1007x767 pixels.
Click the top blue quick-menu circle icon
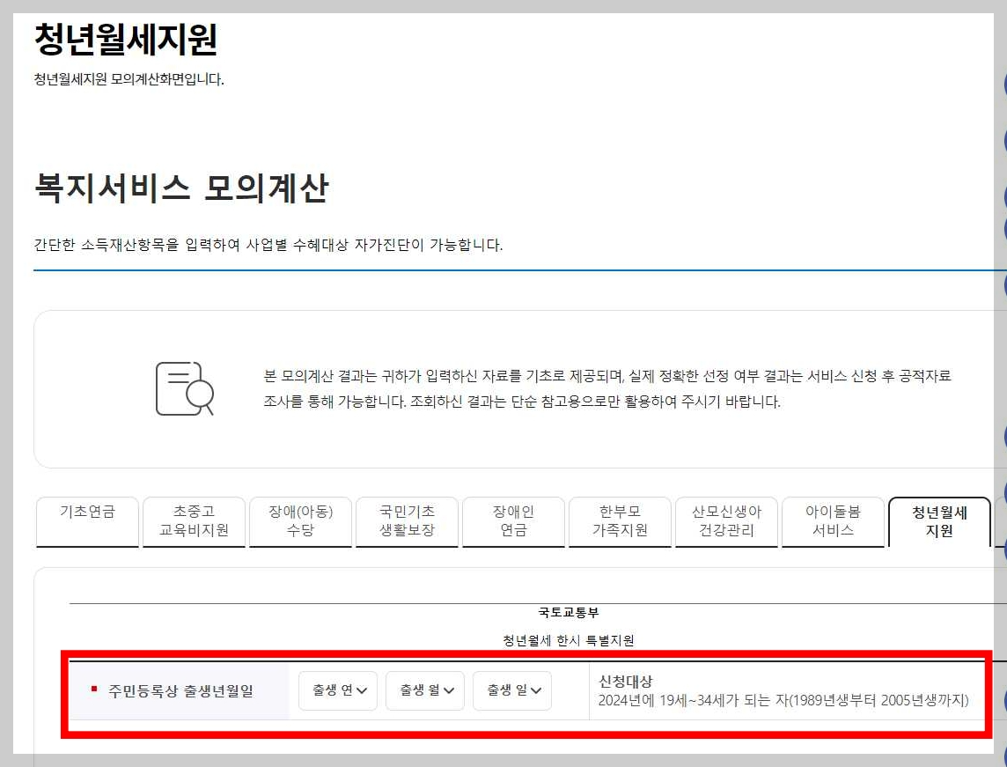point(1003,84)
